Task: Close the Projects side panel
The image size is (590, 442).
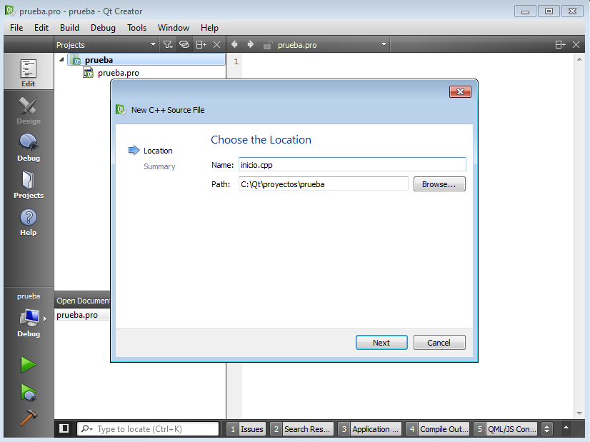Action: click(x=216, y=45)
